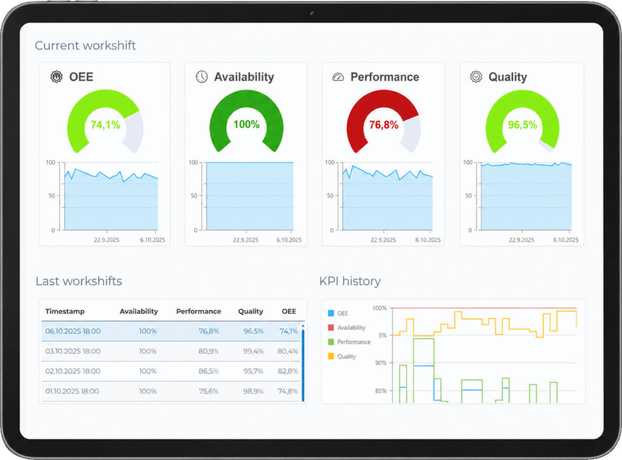Viewport: 622px width, 460px height.
Task: Toggle the Performance legend green swatch
Action: (331, 342)
